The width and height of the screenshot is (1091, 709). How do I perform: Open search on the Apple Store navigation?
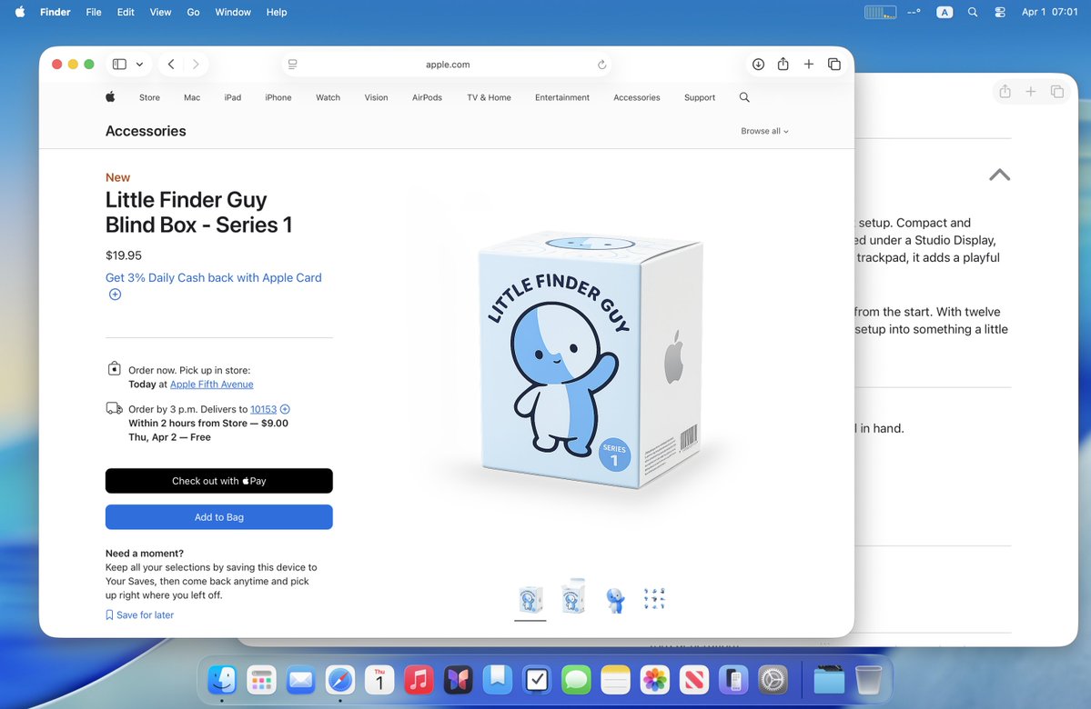pyautogui.click(x=744, y=97)
